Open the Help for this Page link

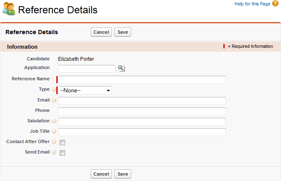tap(252, 4)
